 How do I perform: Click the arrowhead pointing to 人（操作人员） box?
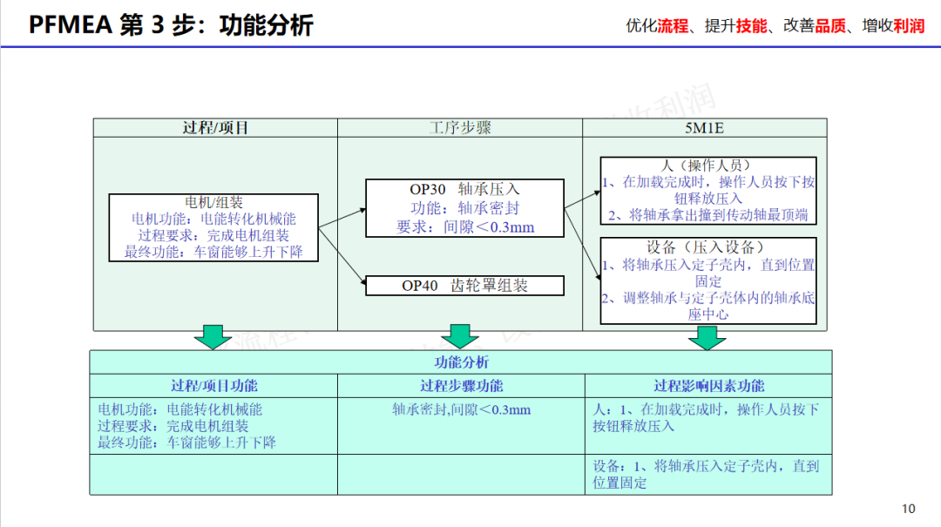(596, 185)
